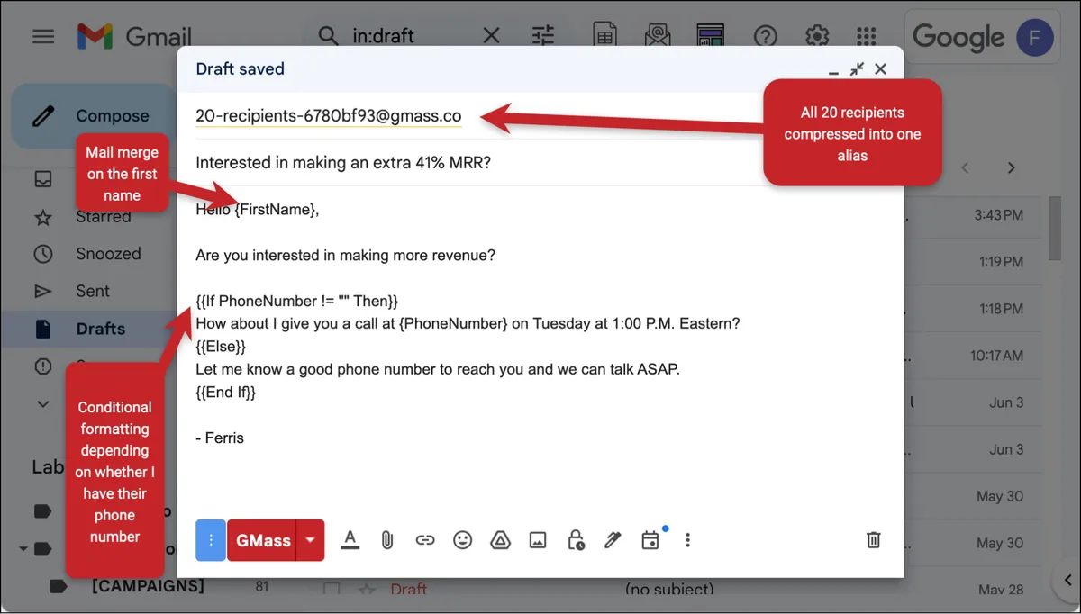1081x614 pixels.
Task: Open text formatting options in compose
Action: [x=351, y=540]
